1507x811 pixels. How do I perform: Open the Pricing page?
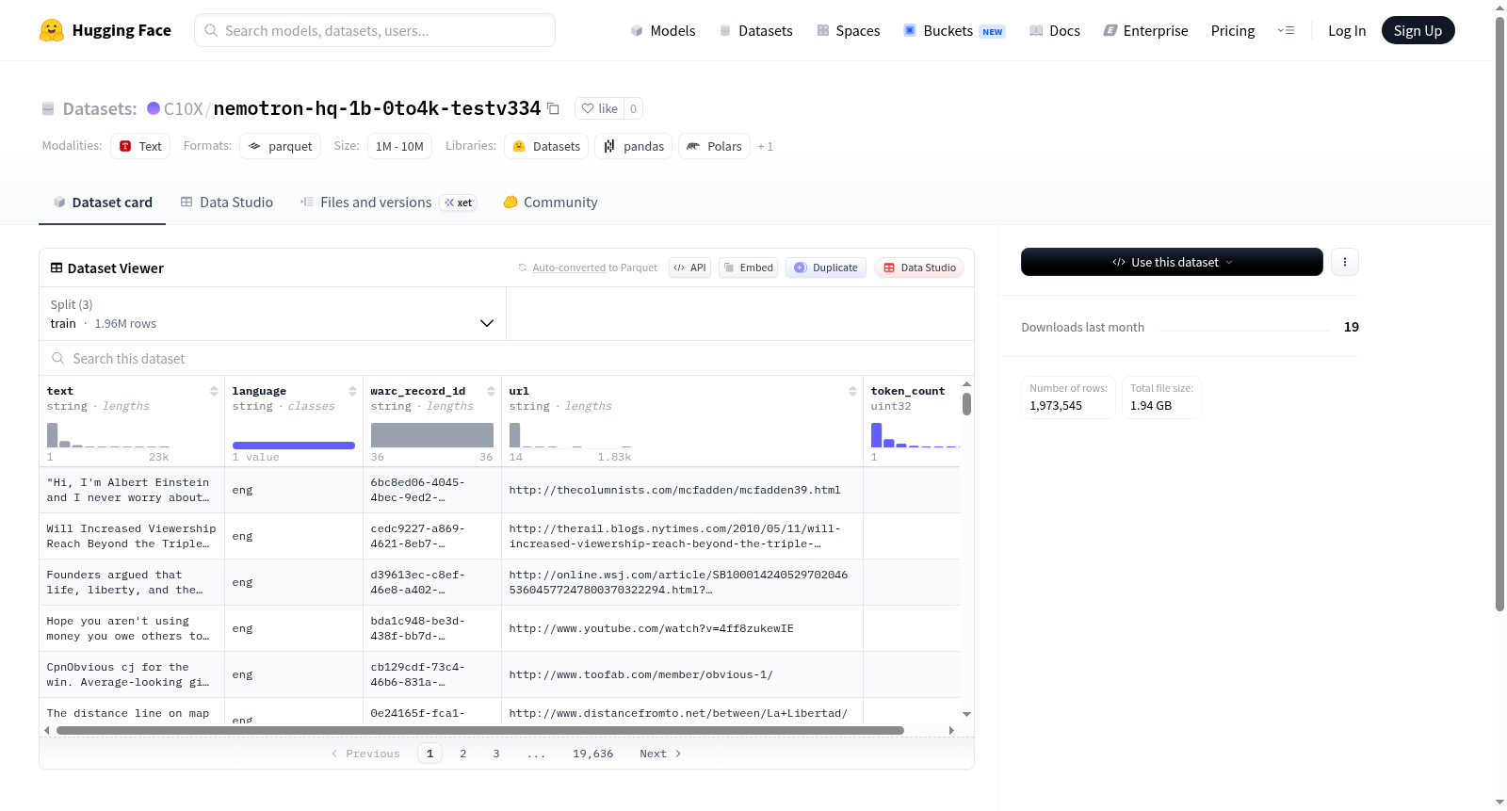click(x=1233, y=30)
